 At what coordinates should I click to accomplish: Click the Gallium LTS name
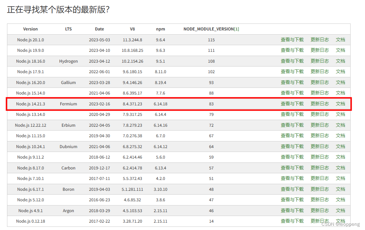[x=68, y=83]
